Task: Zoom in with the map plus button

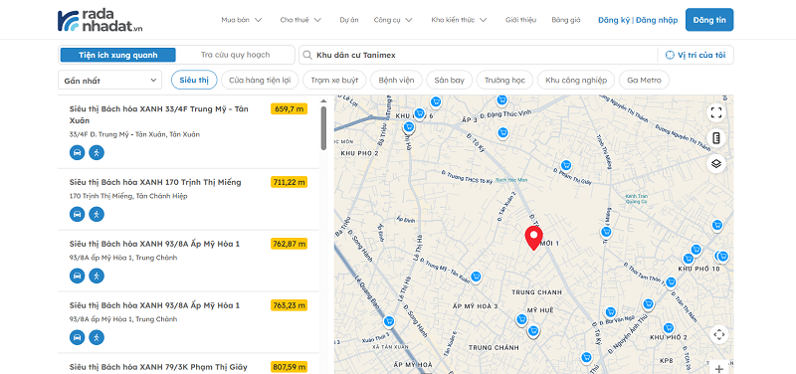Action: coord(718,368)
